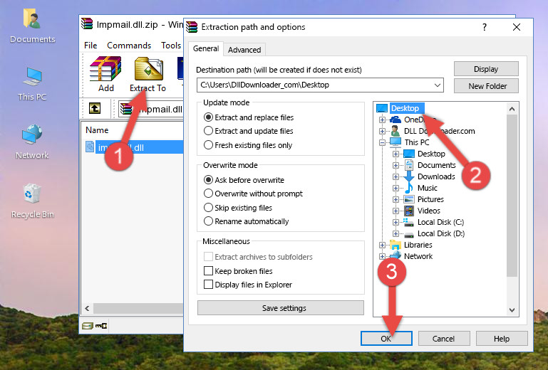Click the help question mark in dialog title
The image size is (548, 370).
(x=484, y=27)
